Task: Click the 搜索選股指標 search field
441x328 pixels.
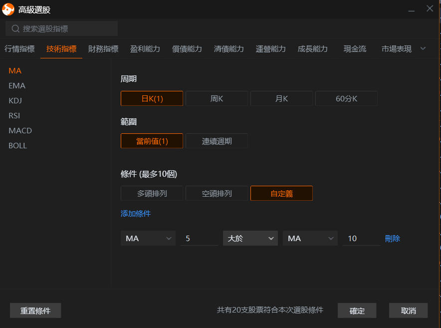Action: (67, 29)
